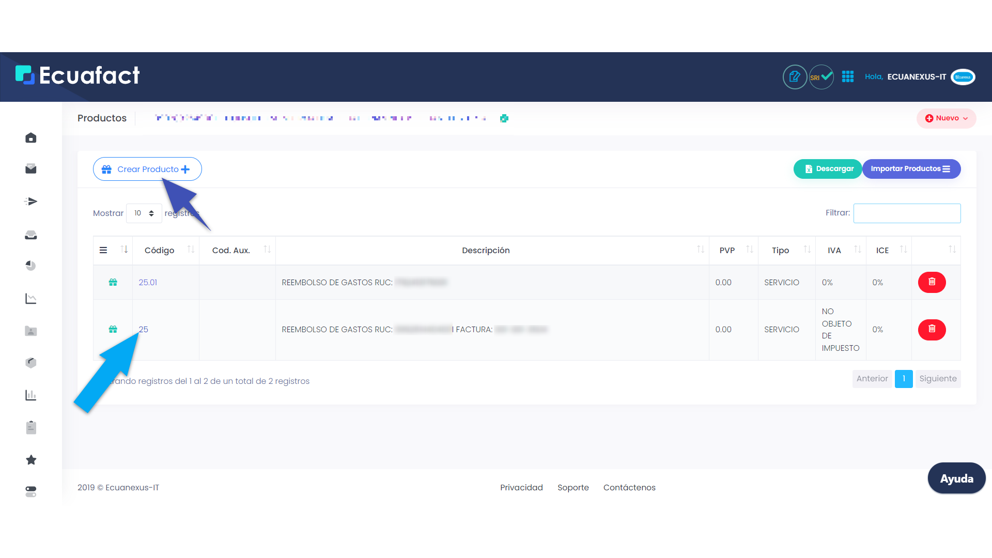Focus the Filtrar input field

[907, 213]
